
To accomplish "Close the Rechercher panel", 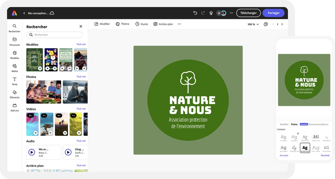I will 81,26.
